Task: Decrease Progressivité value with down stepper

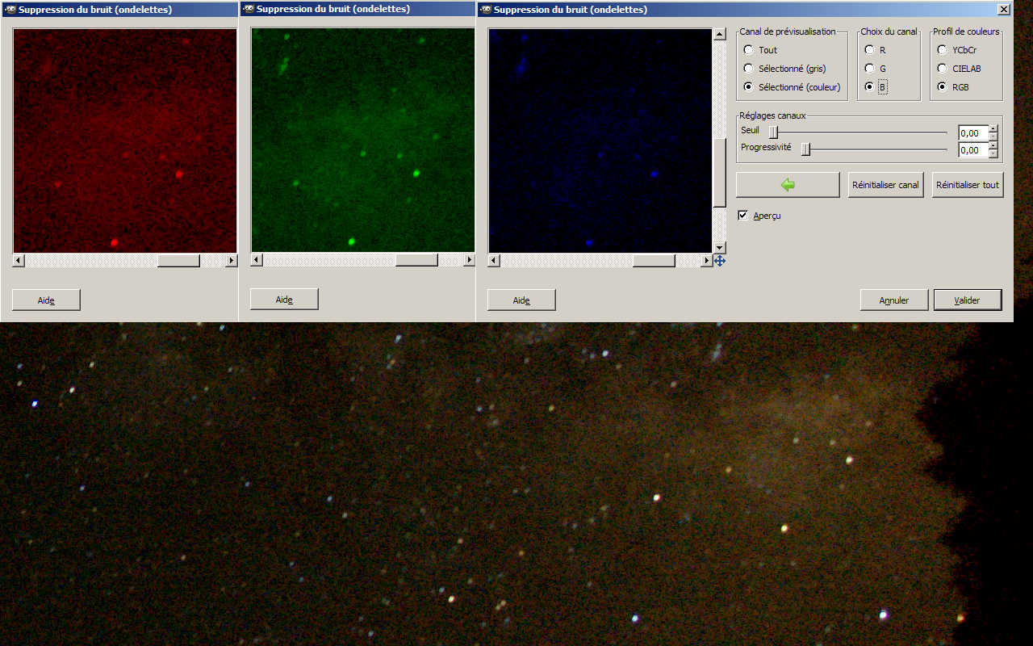Action: tap(993, 154)
